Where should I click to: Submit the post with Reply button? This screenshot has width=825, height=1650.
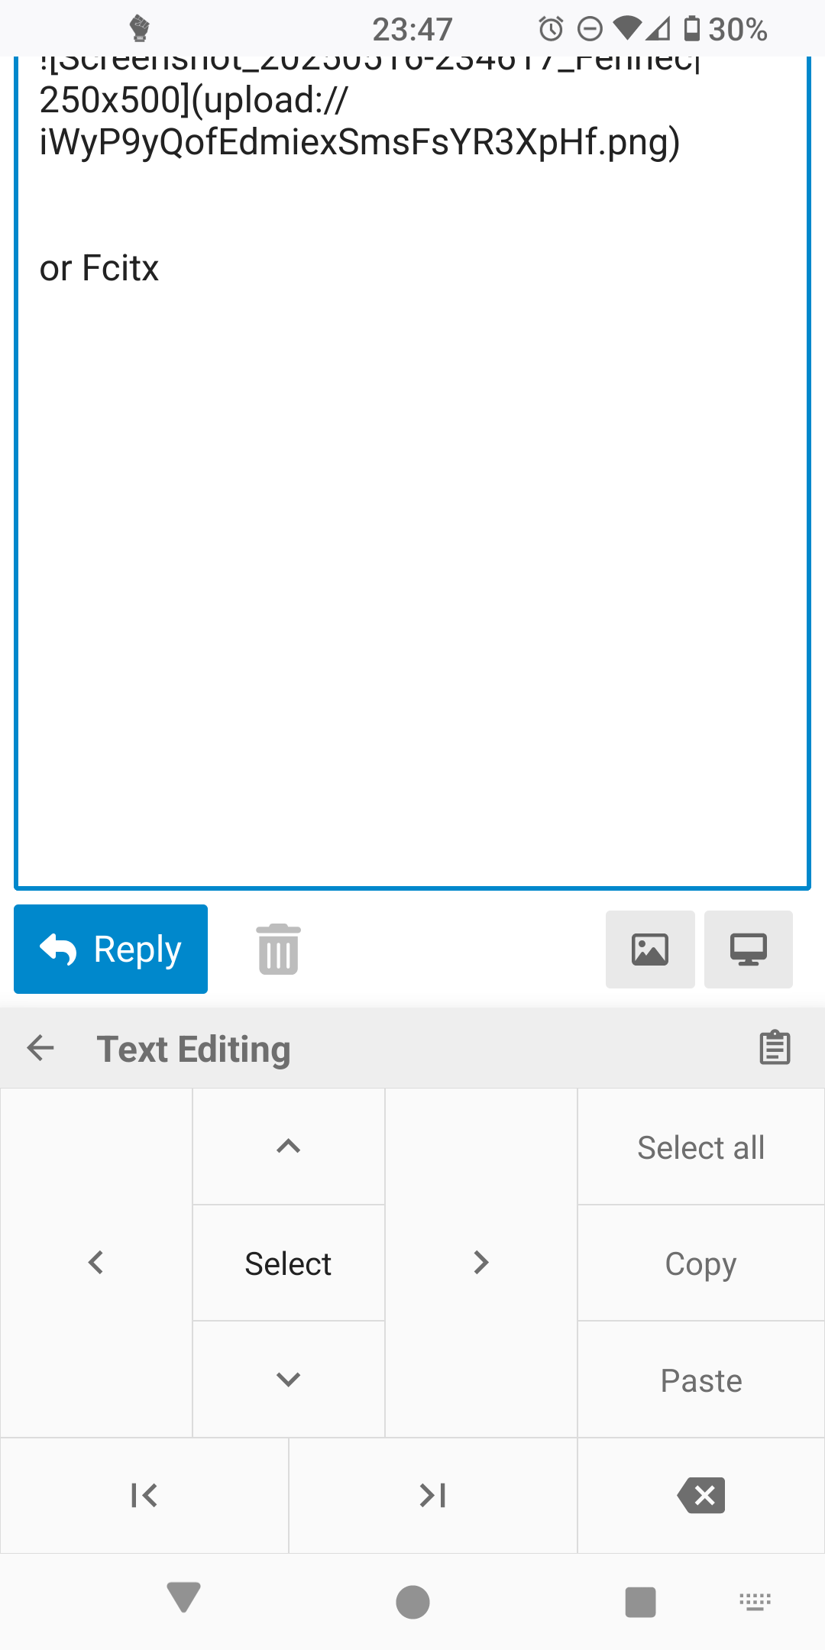click(111, 949)
